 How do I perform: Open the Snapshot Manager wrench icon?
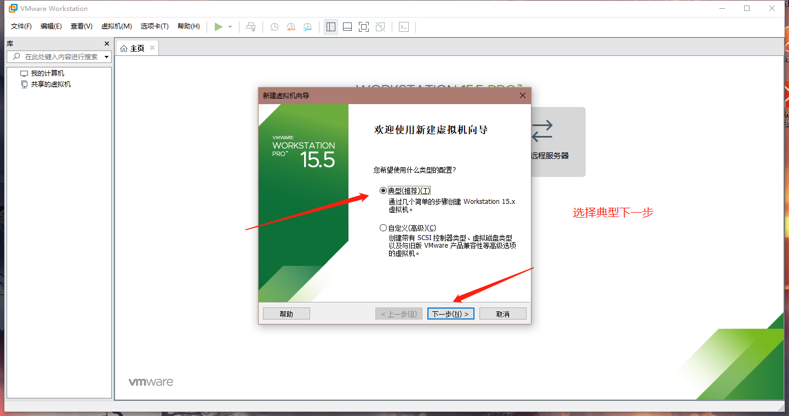tap(308, 27)
